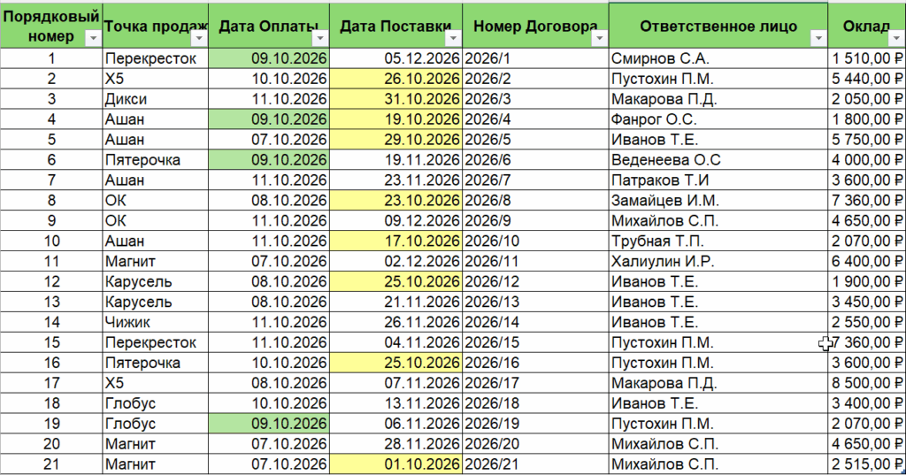Select cell Глобус in row 18
The width and height of the screenshot is (906, 475).
[x=156, y=402]
